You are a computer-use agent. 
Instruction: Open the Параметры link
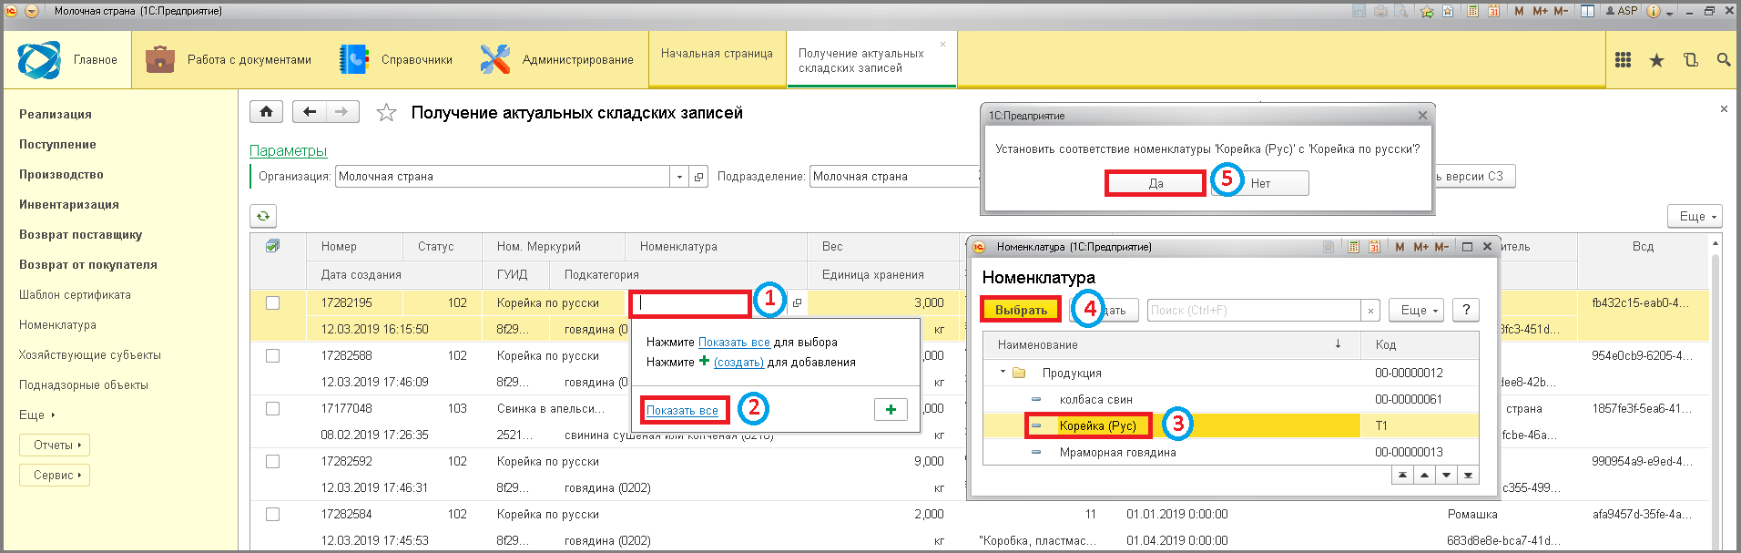pos(288,151)
